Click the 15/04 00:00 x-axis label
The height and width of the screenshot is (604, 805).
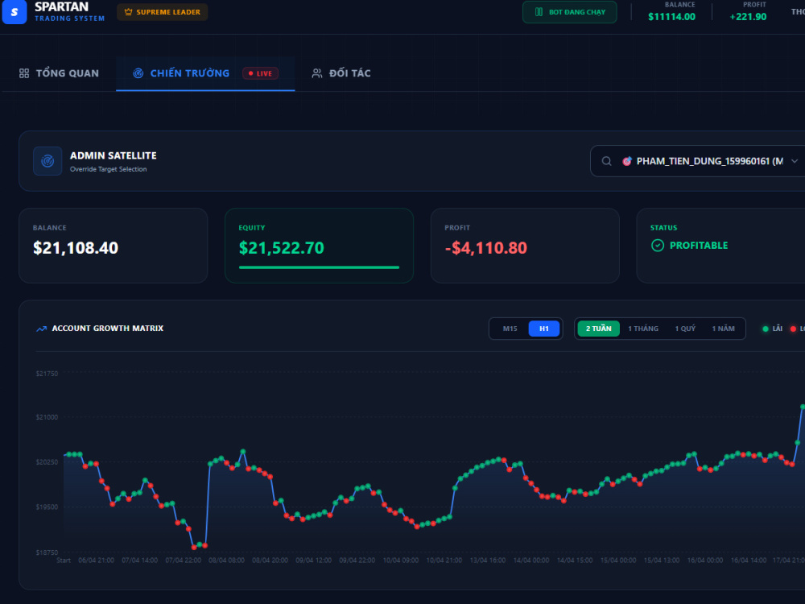(x=618, y=561)
